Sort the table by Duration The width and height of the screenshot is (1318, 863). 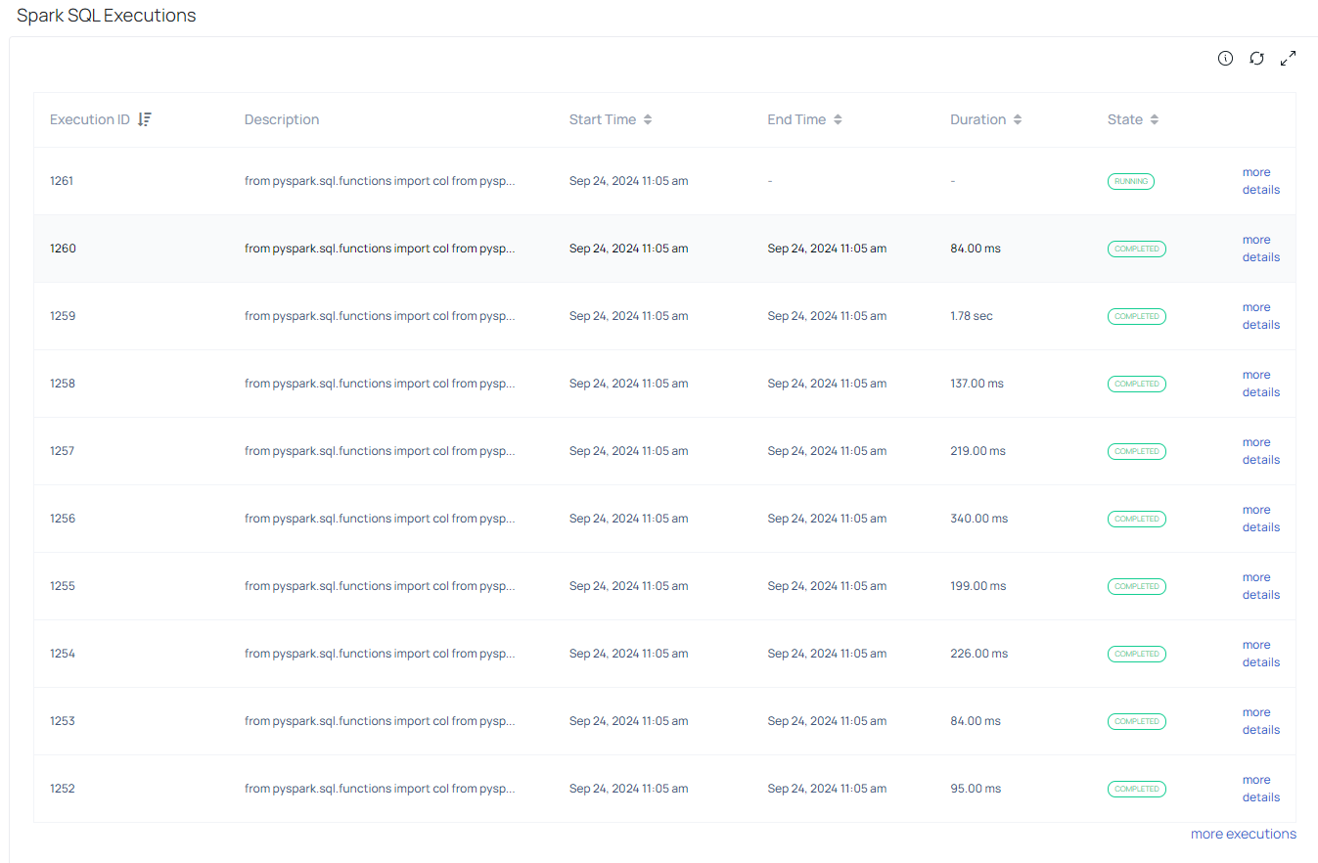[x=1018, y=119]
